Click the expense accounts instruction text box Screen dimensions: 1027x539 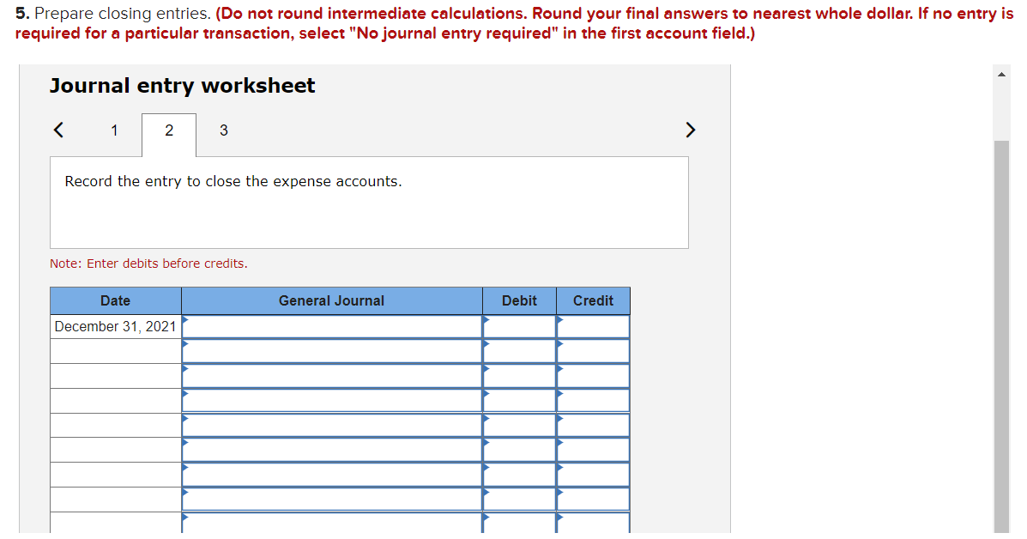[369, 203]
